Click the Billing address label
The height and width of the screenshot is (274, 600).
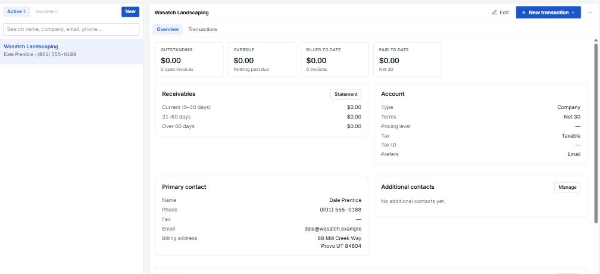click(180, 238)
